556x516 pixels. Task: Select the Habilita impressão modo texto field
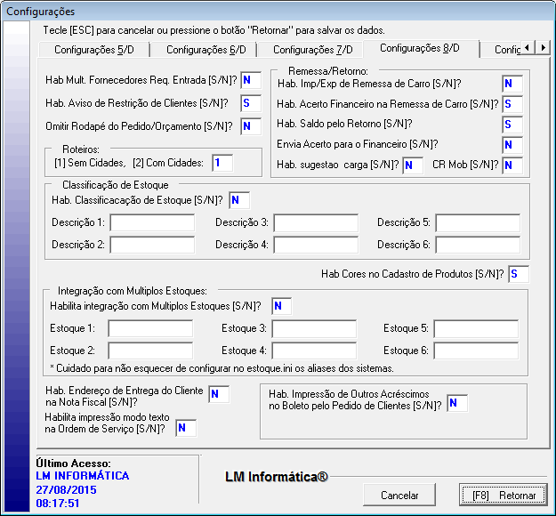[x=185, y=429]
